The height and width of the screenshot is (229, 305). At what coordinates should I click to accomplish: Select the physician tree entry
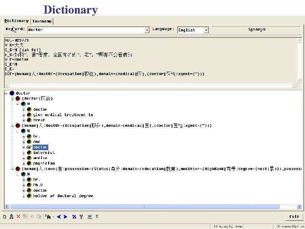pyautogui.click(x=44, y=163)
